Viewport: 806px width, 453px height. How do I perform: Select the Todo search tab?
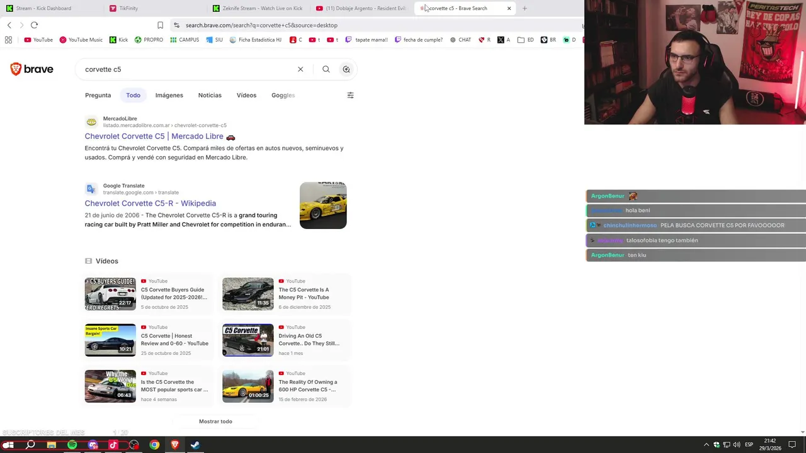133,95
